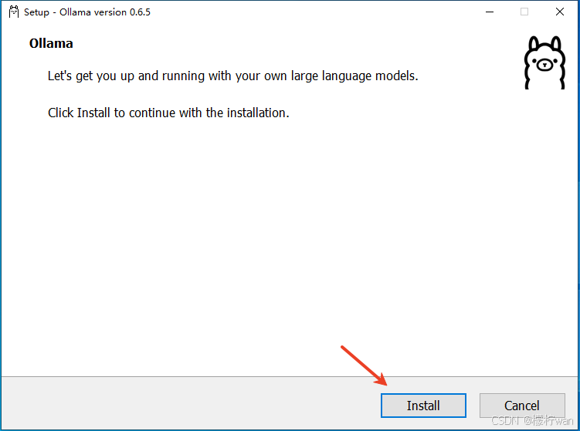This screenshot has height=431, width=580.
Task: Select the bold Ollama heading text
Action: click(x=51, y=44)
